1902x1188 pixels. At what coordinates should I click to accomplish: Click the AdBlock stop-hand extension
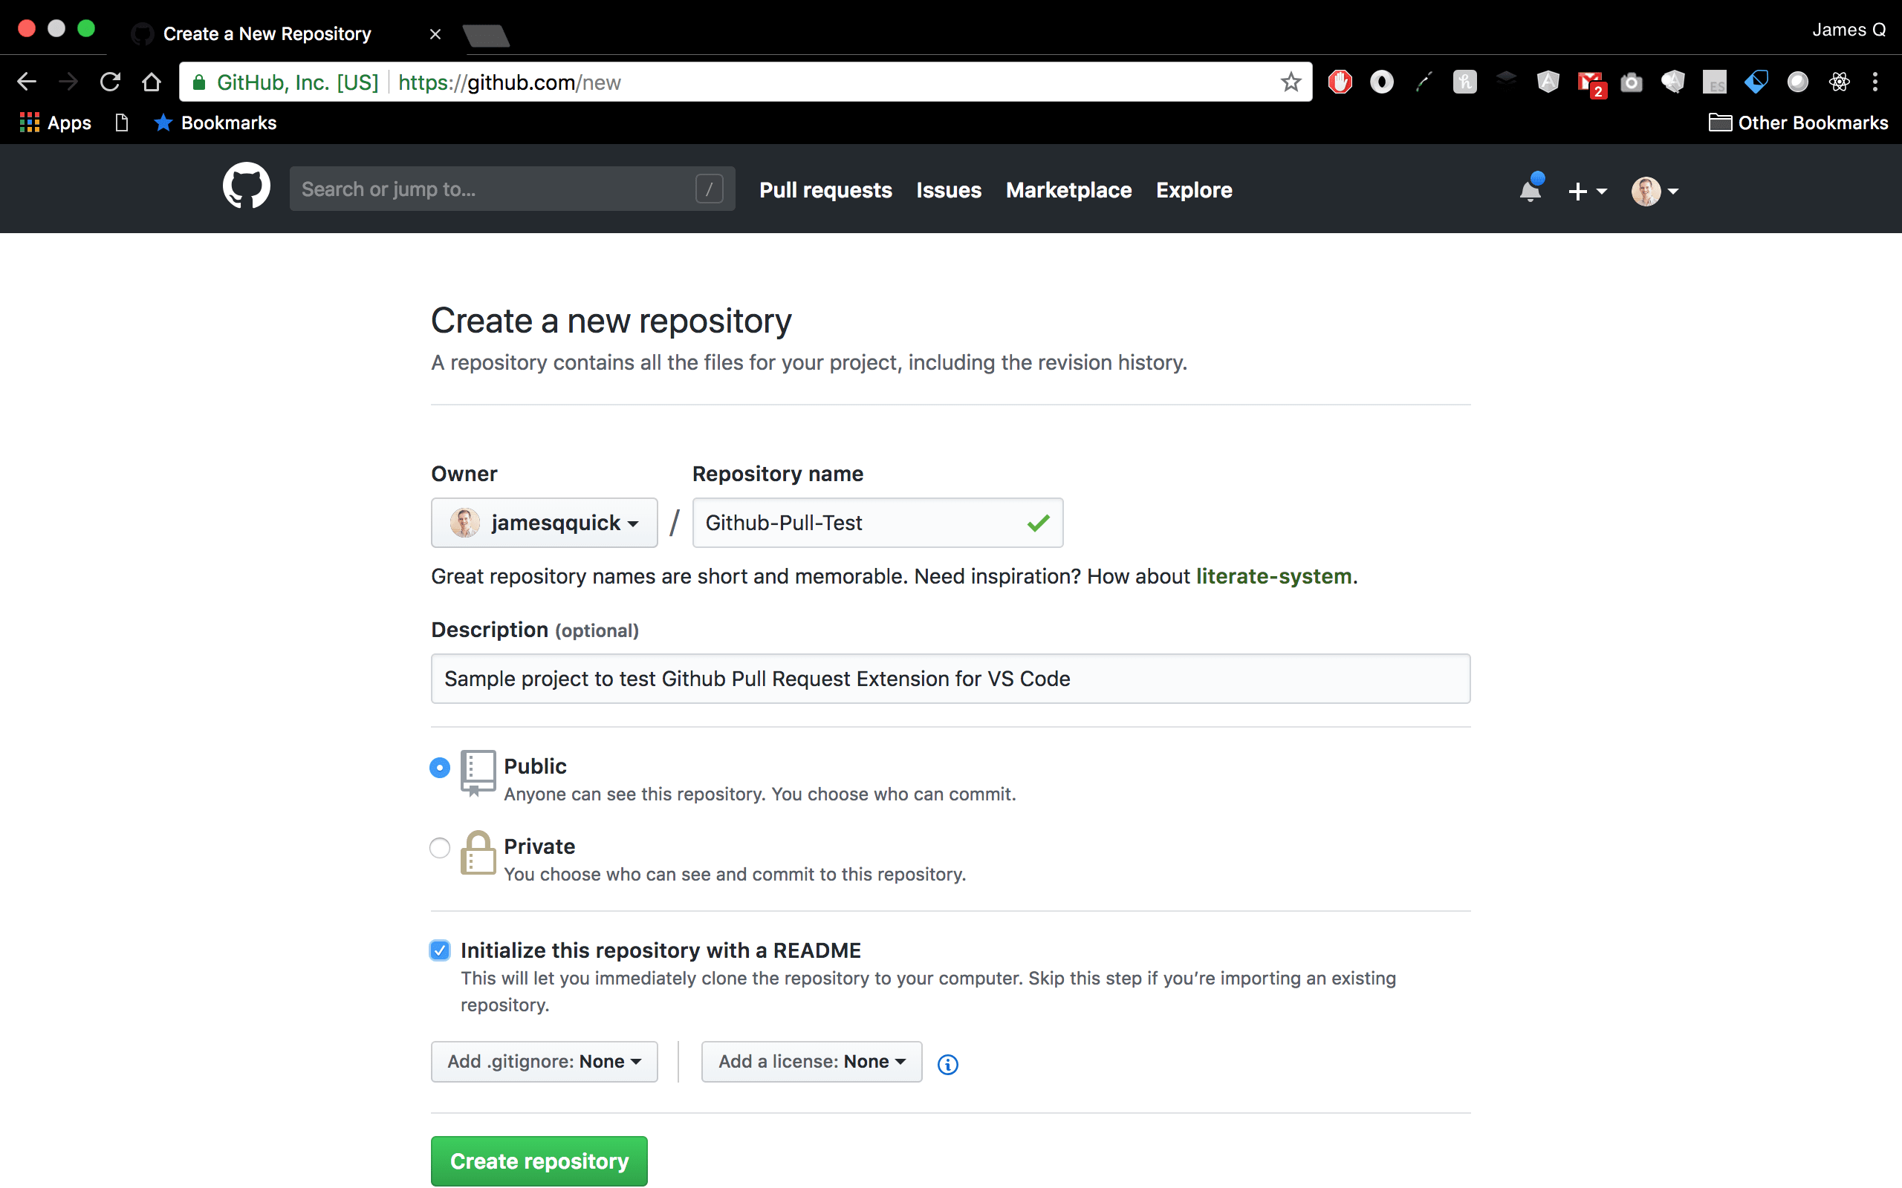(x=1340, y=82)
